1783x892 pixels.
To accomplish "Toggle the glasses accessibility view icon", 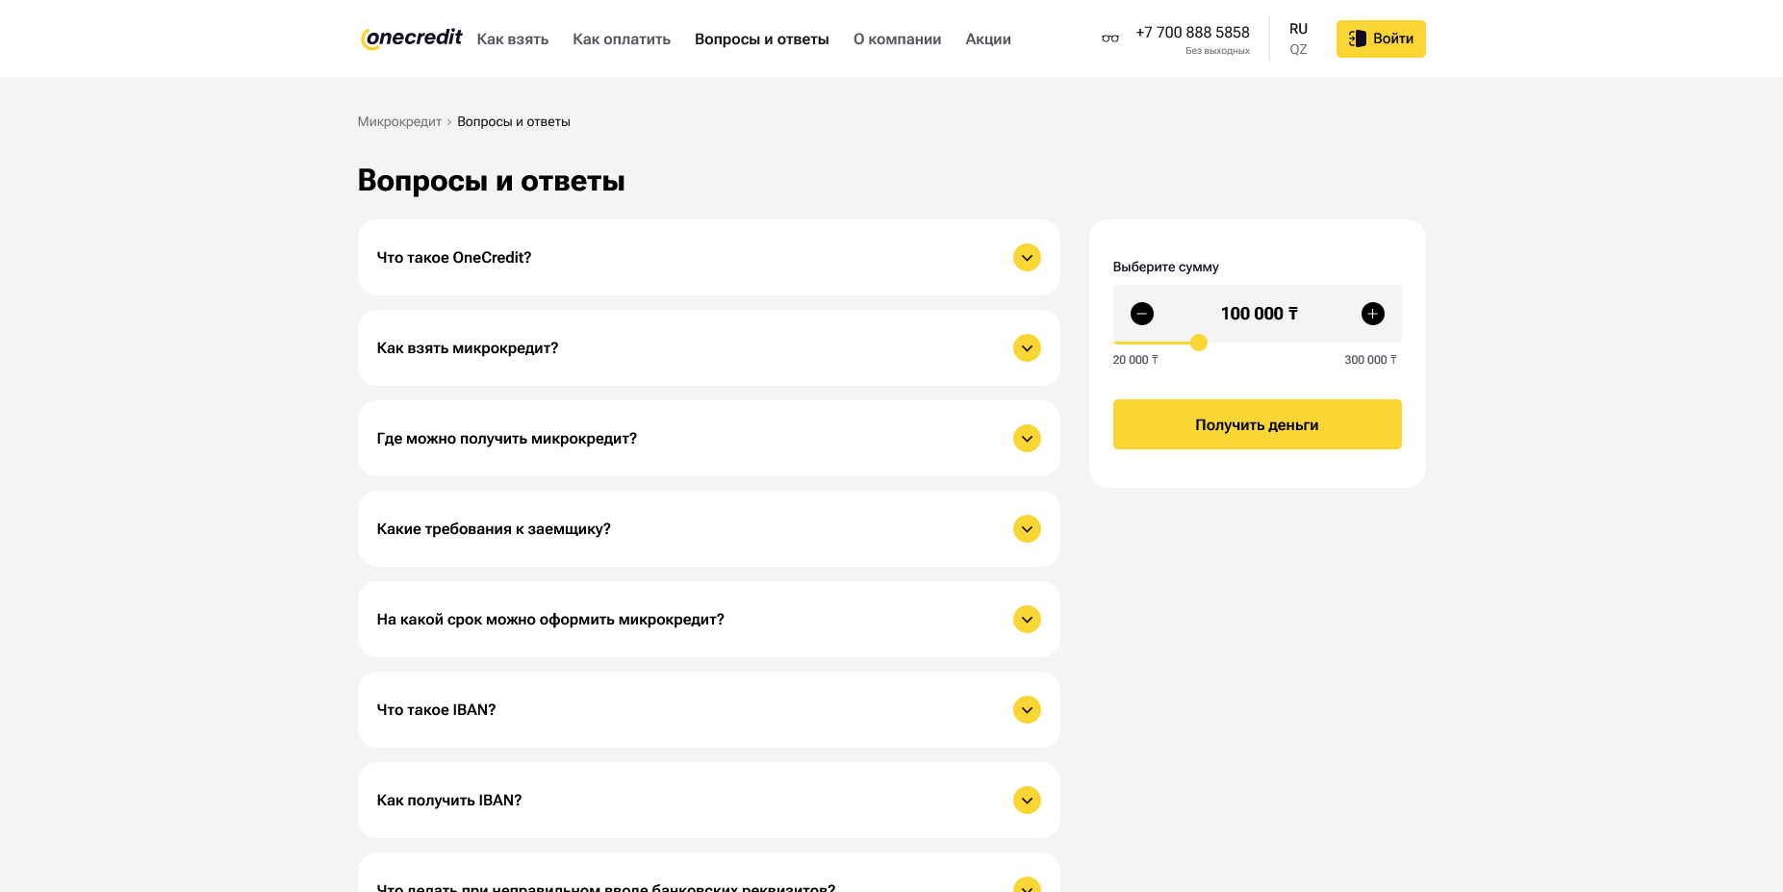I will coord(1110,38).
